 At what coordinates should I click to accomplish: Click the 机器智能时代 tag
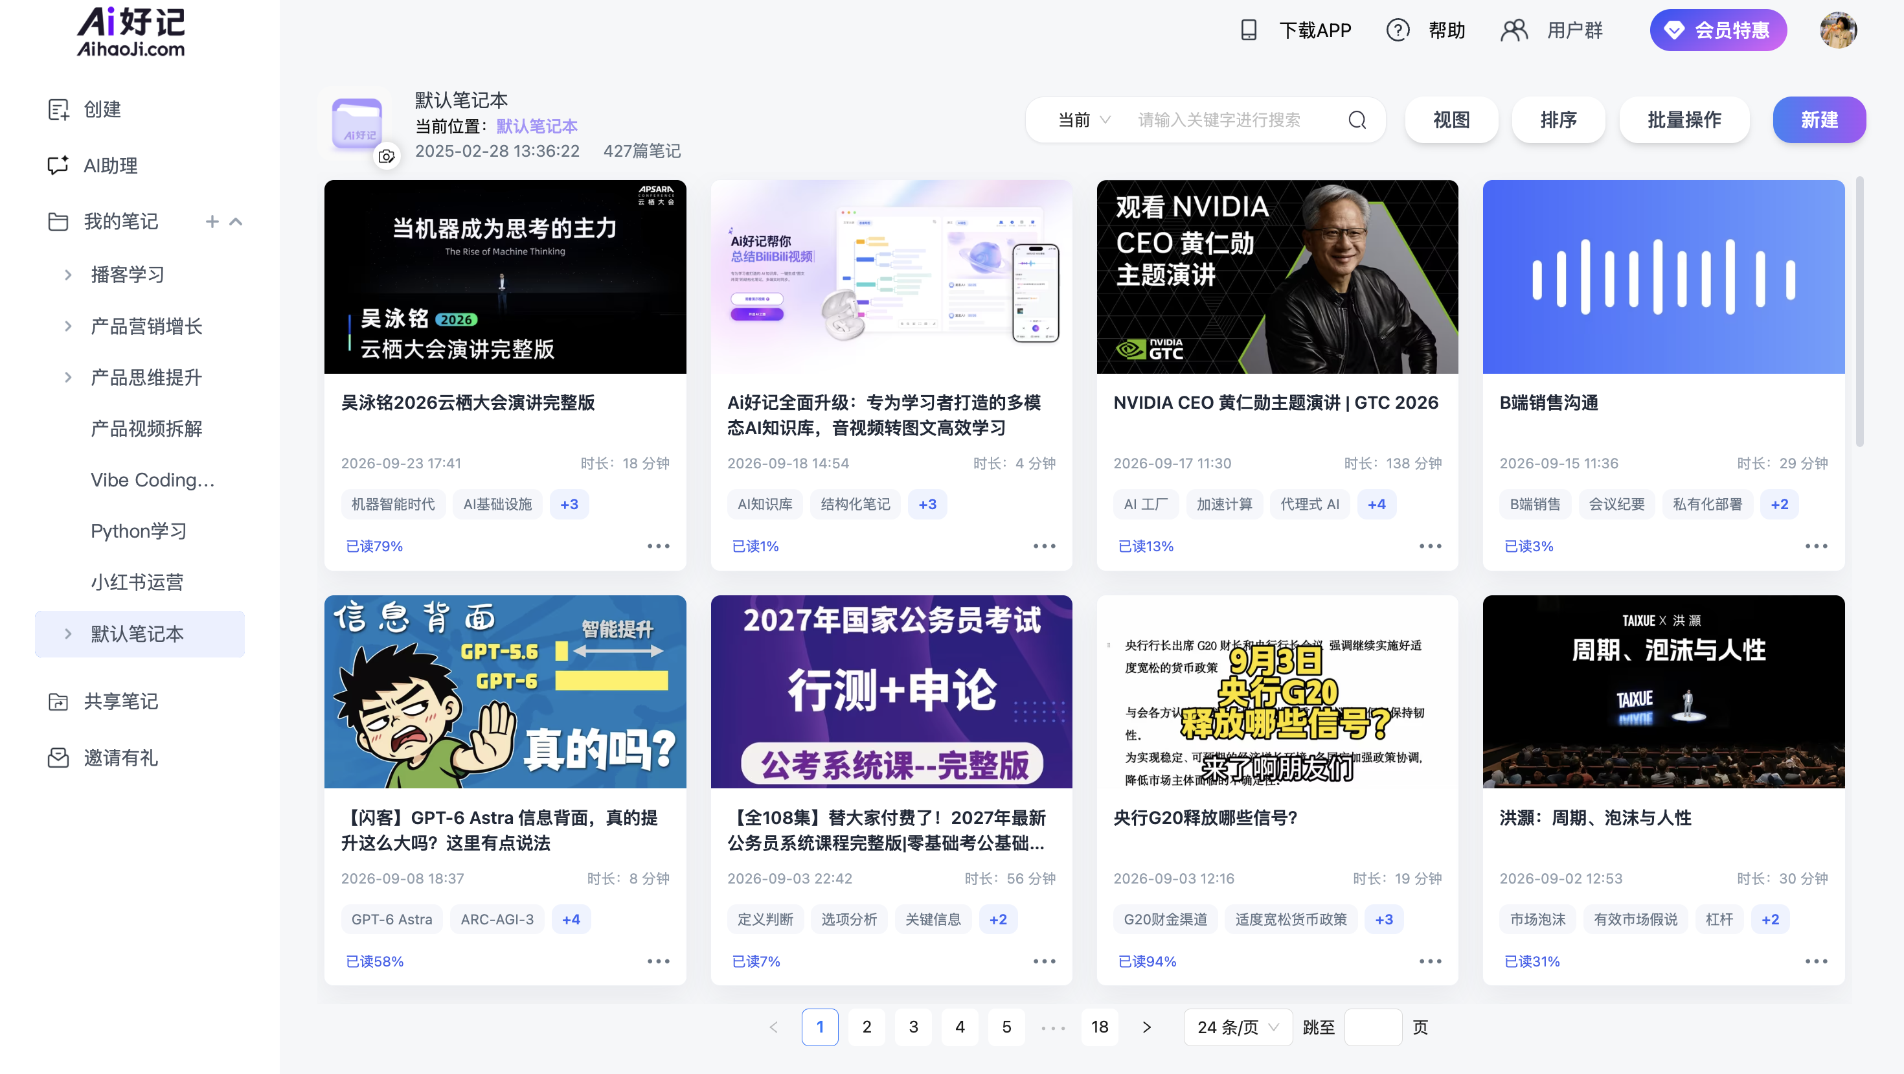tap(392, 504)
